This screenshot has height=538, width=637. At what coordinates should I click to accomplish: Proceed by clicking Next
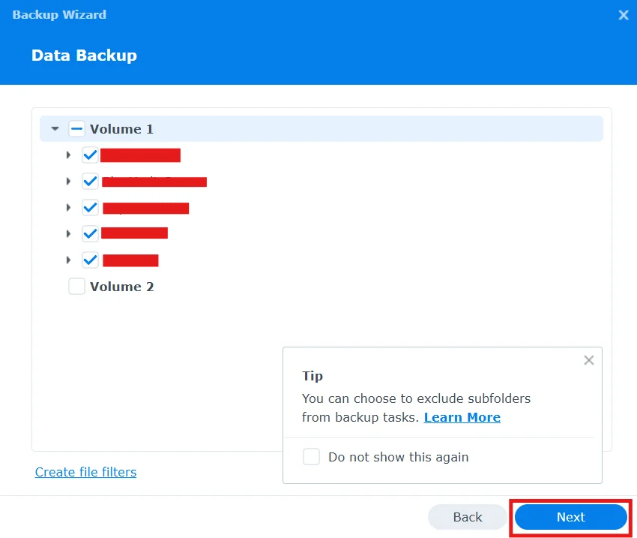click(570, 517)
